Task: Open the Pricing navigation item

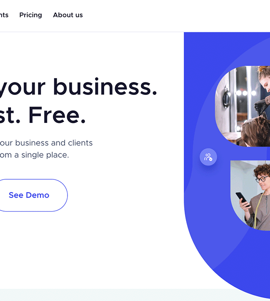Action: point(30,15)
